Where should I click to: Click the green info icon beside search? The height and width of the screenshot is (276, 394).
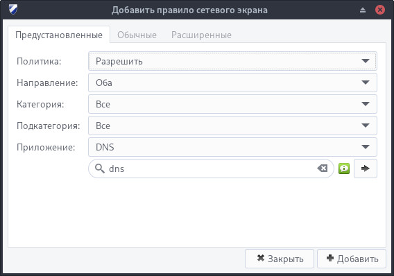click(344, 169)
